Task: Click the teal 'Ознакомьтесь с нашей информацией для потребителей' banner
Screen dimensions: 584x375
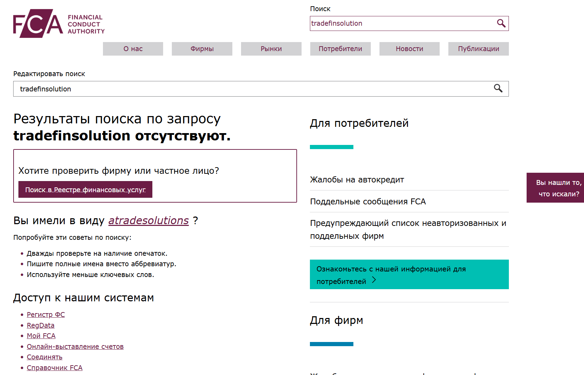Action: tap(409, 274)
